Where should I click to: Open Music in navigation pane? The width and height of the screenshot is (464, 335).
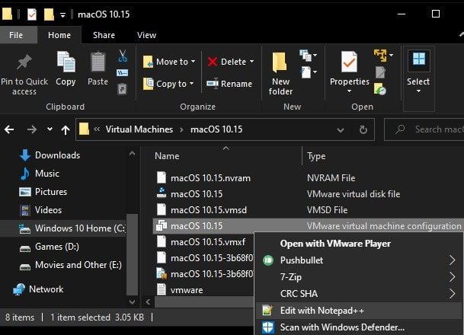(40, 174)
